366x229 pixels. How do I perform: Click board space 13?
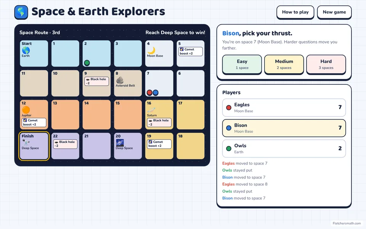click(65, 115)
